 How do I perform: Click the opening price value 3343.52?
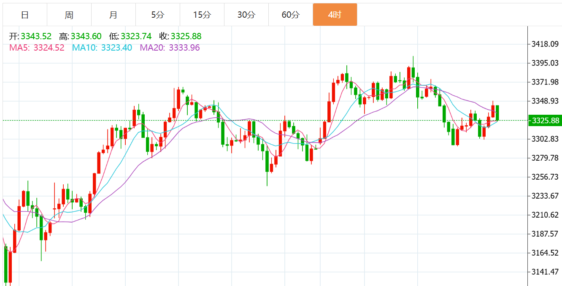(x=36, y=37)
